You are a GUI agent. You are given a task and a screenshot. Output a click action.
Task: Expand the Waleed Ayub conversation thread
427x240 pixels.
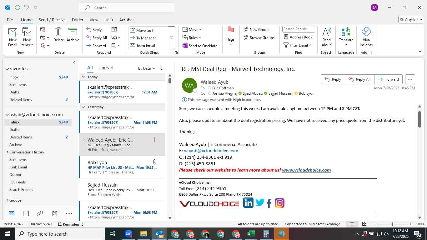84,140
